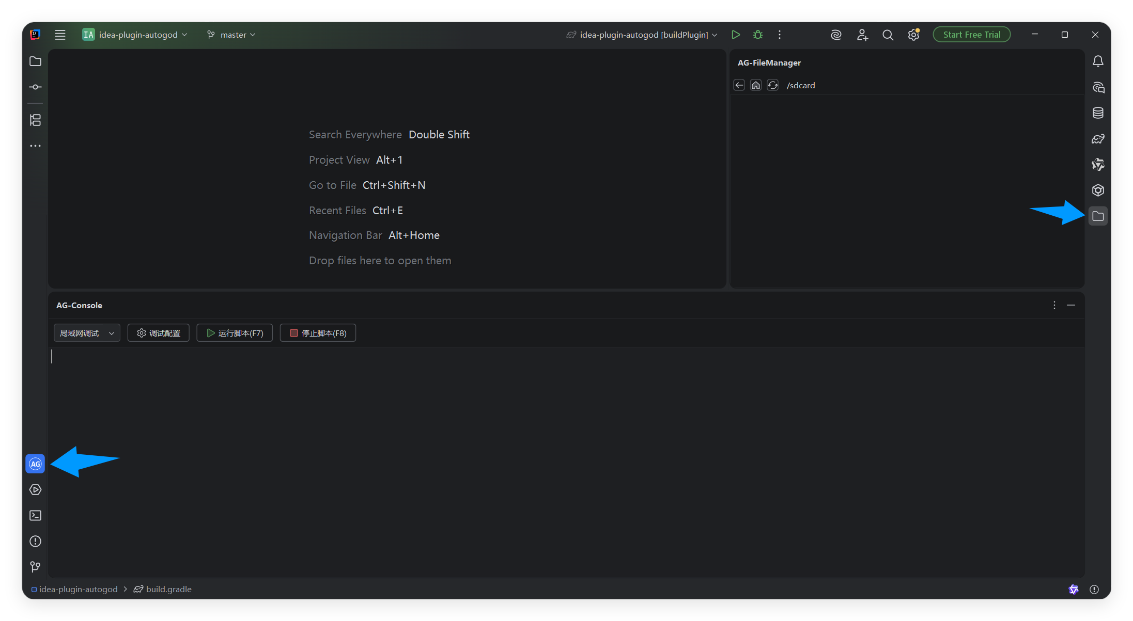
Task: Open the Problems tool window
Action: (x=35, y=541)
